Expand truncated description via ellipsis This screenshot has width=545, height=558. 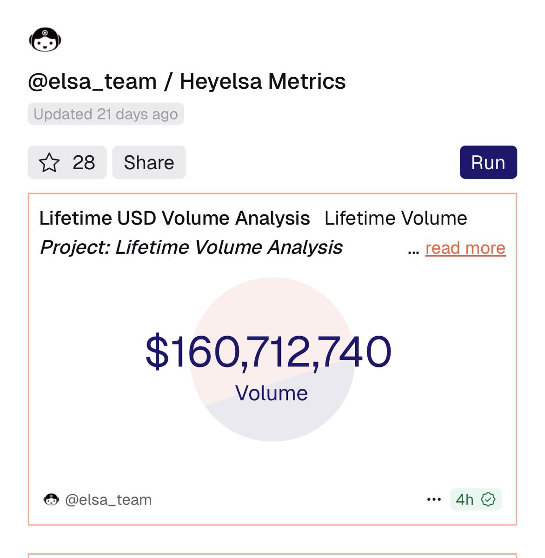coord(413,252)
